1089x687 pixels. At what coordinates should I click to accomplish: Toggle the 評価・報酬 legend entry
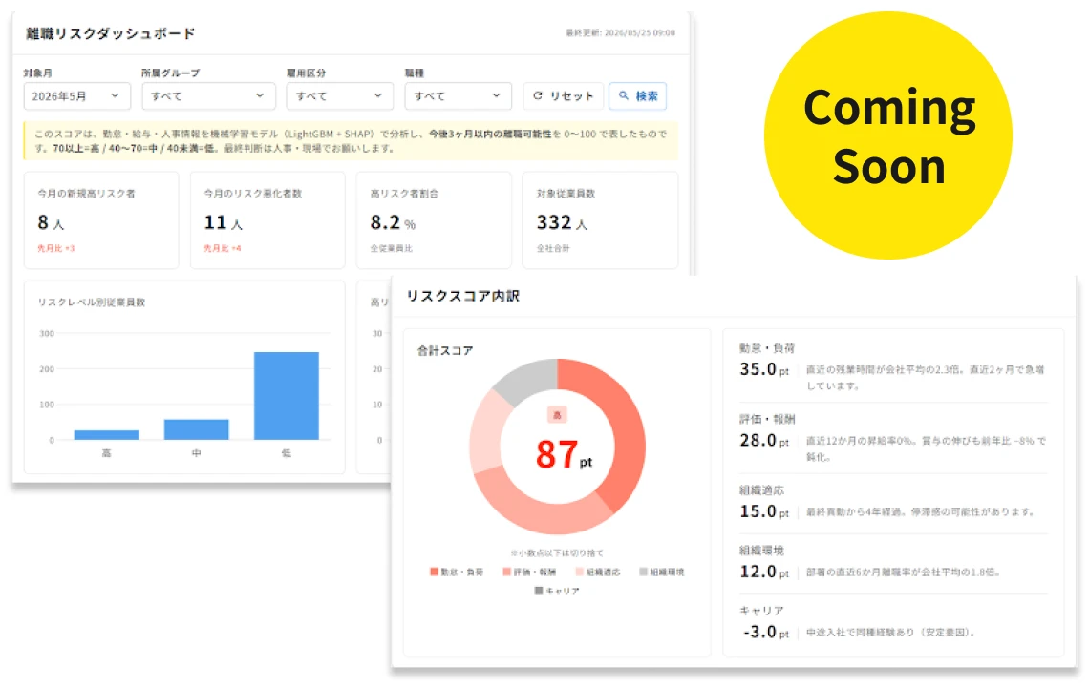pos(529,572)
